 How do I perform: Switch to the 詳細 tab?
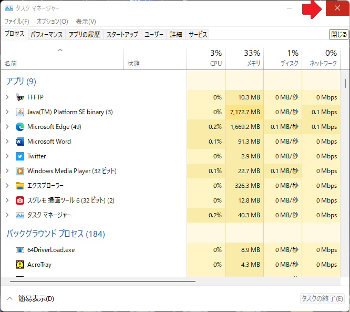click(x=176, y=34)
